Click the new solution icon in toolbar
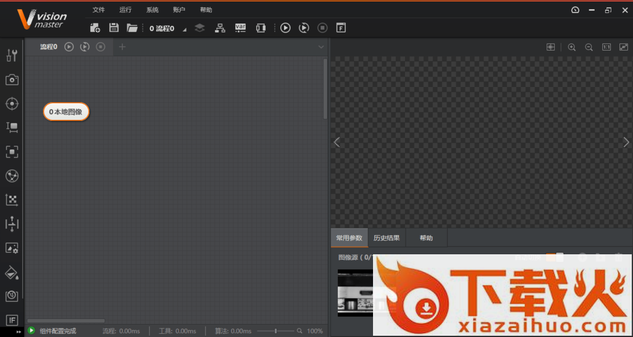The width and height of the screenshot is (633, 337). point(95,28)
